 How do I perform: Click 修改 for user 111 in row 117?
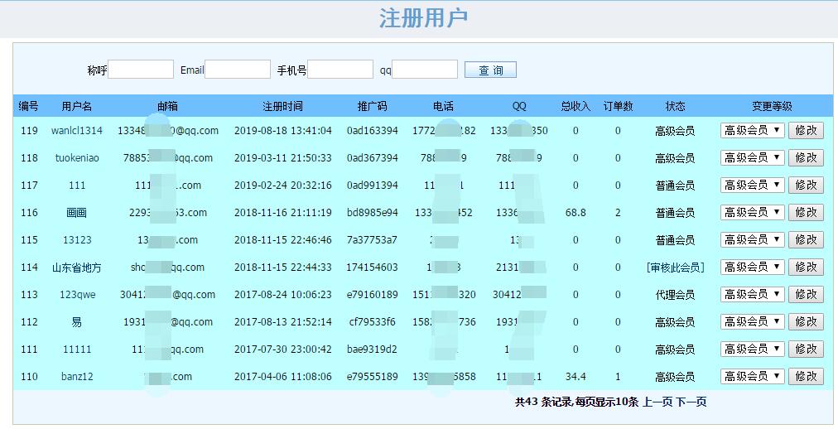point(806,185)
